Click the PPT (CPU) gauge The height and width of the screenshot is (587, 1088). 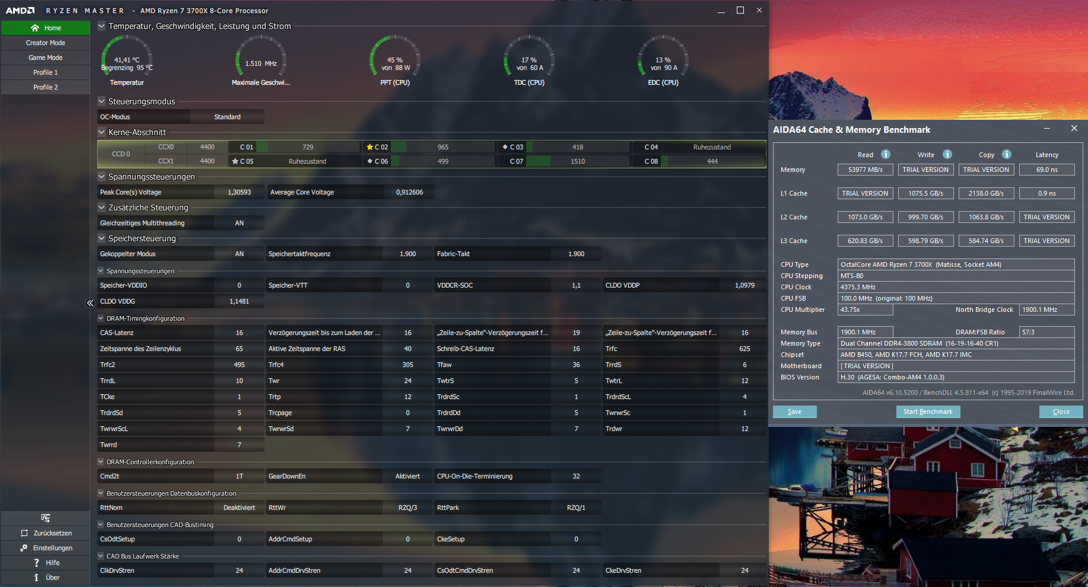[x=395, y=58]
